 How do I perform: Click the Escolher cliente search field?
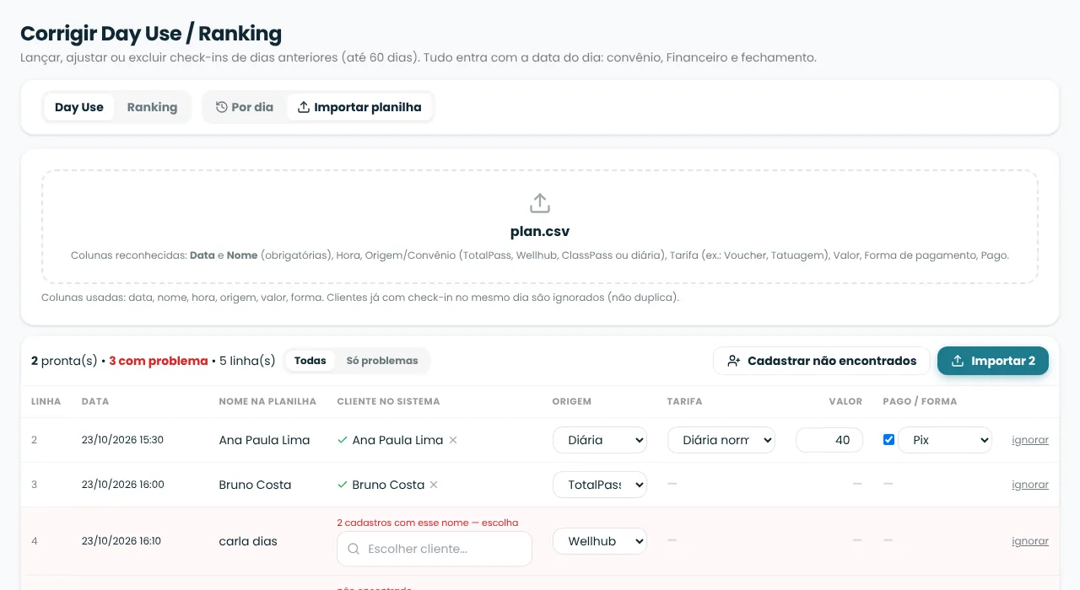tap(435, 549)
